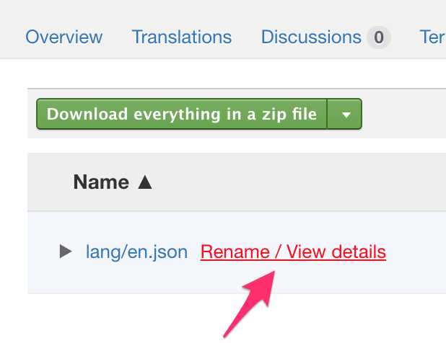Reverse sort order via black triangle

pyautogui.click(x=145, y=182)
